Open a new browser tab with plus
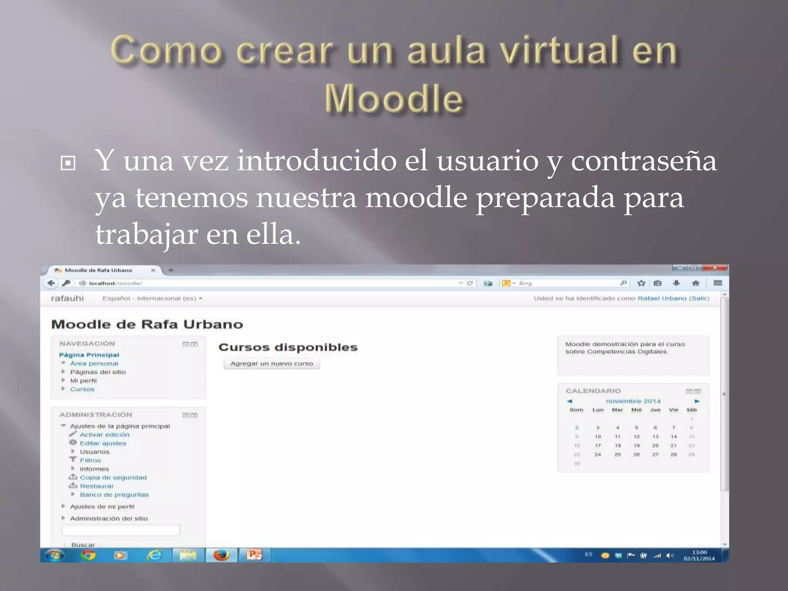 click(x=171, y=270)
